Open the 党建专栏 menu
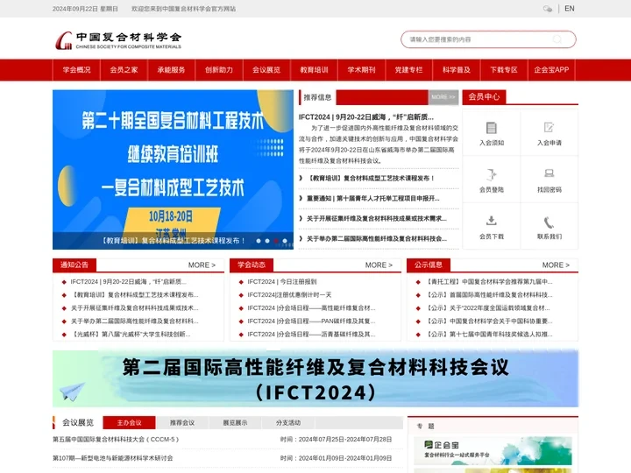The width and height of the screenshot is (631, 473). (409, 70)
